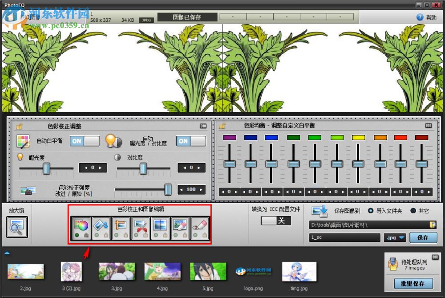Click the contrast slider handle
The image size is (445, 298).
click(143, 168)
